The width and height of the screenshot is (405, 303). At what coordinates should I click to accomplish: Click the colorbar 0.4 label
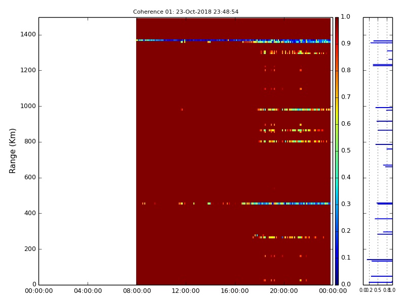pos(346,177)
